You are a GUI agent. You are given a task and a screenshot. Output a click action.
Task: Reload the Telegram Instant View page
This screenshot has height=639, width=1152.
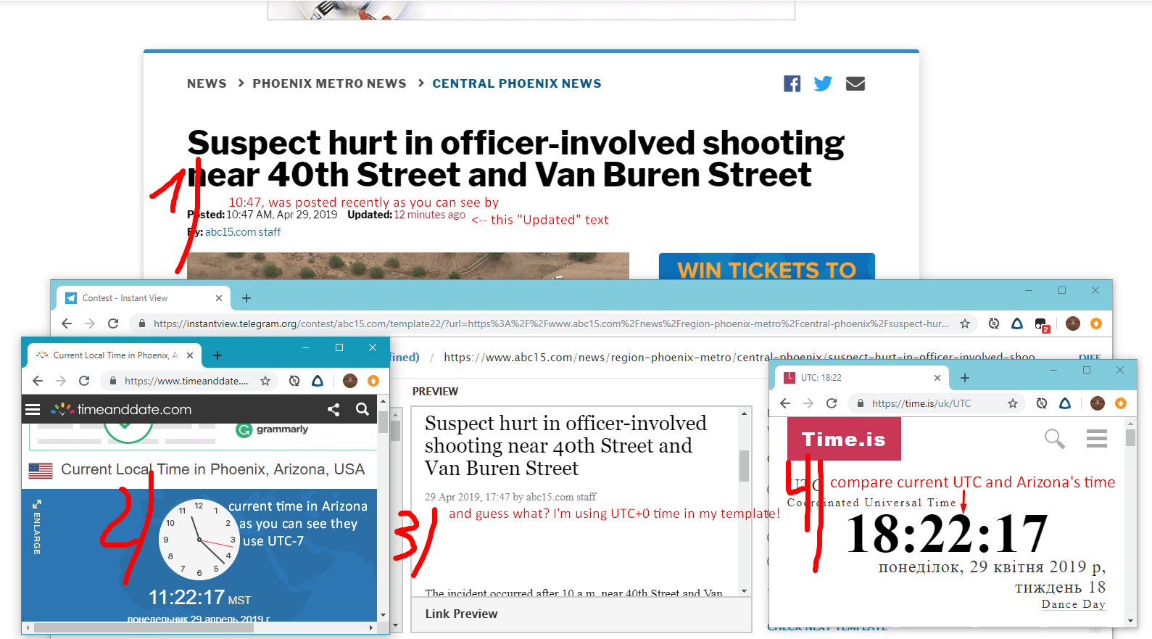point(113,323)
